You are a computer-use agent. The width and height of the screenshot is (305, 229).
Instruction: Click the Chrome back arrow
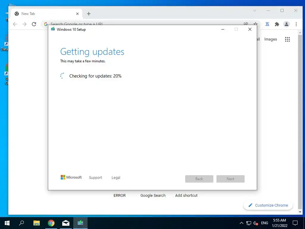[15, 24]
